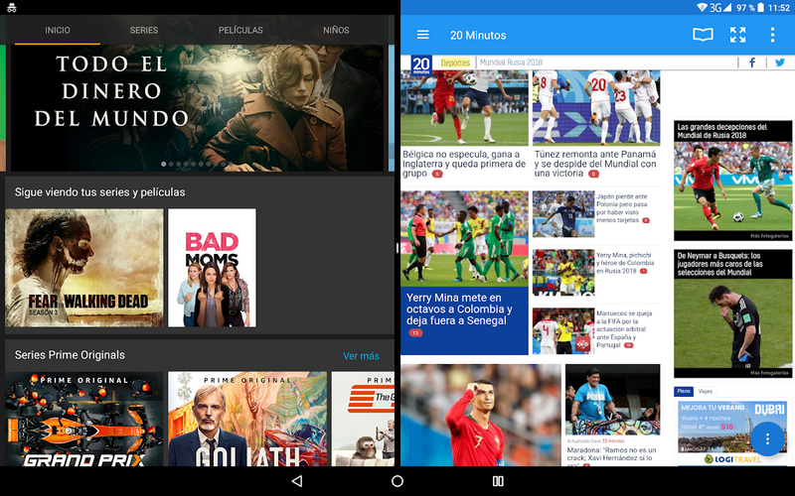This screenshot has width=795, height=496.
Task: Open Japón pierde ante Polonia article
Action: pyautogui.click(x=622, y=208)
